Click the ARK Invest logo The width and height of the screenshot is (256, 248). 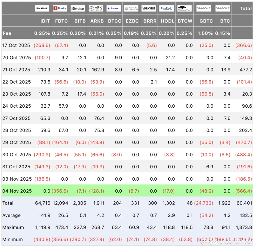pyautogui.click(x=95, y=8)
